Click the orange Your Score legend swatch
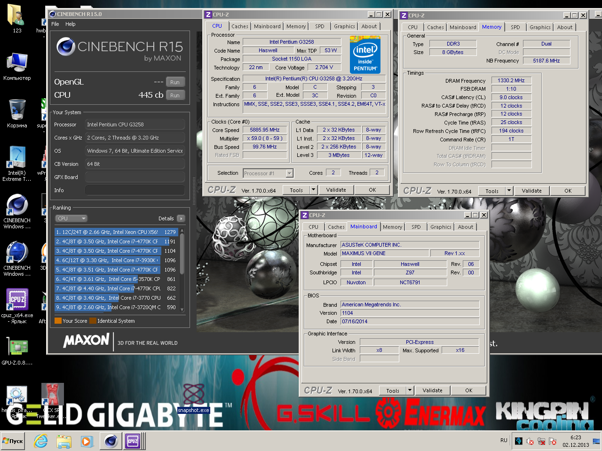 click(58, 321)
